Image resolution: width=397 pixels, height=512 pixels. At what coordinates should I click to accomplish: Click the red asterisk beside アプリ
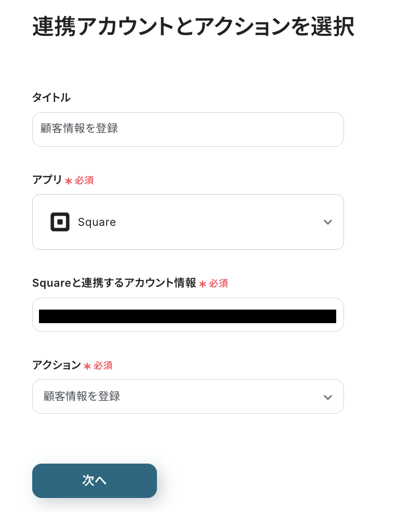click(x=69, y=181)
